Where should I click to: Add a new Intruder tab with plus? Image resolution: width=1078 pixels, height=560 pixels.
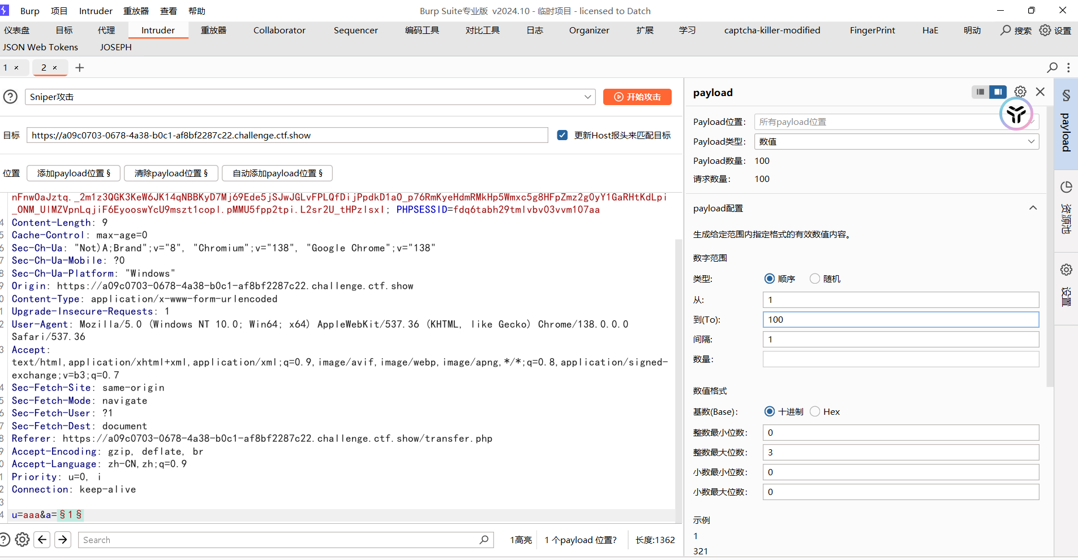point(80,68)
